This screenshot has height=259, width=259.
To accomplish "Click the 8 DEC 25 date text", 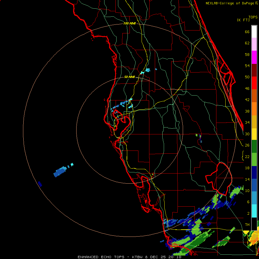I will click(x=156, y=257).
